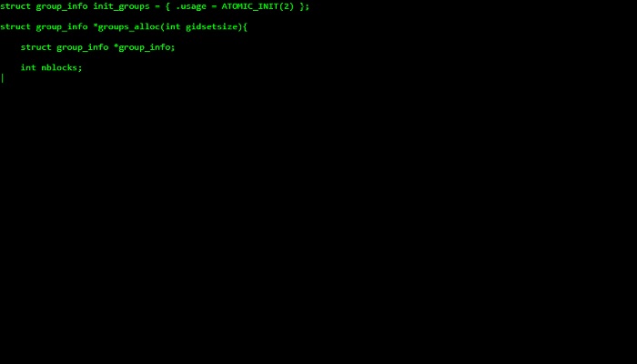The width and height of the screenshot is (637, 364).
Task: Click 'group_info' type on indented line
Action: (83, 47)
